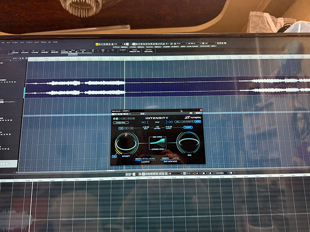Open the ワークスペース menu
The image size is (310, 232).
(29, 43)
